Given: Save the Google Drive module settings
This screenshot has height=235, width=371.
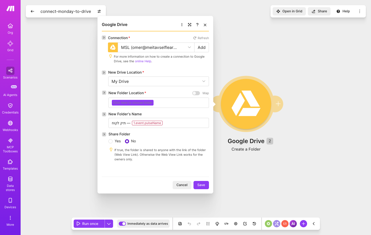Looking at the screenshot, I should pyautogui.click(x=201, y=185).
